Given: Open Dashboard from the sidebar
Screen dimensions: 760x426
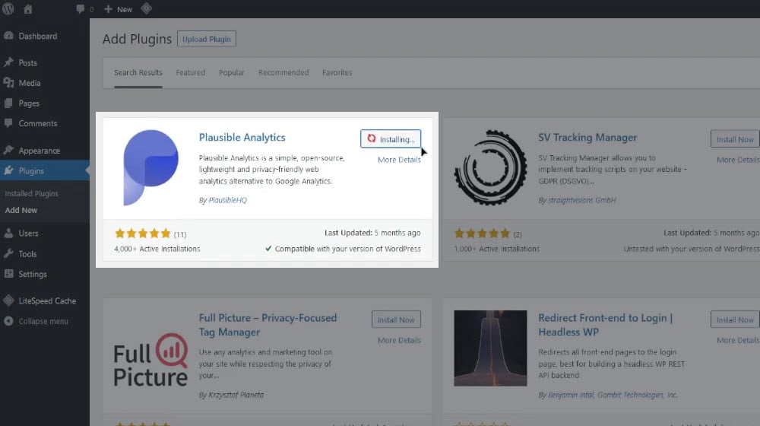Looking at the screenshot, I should click(38, 36).
